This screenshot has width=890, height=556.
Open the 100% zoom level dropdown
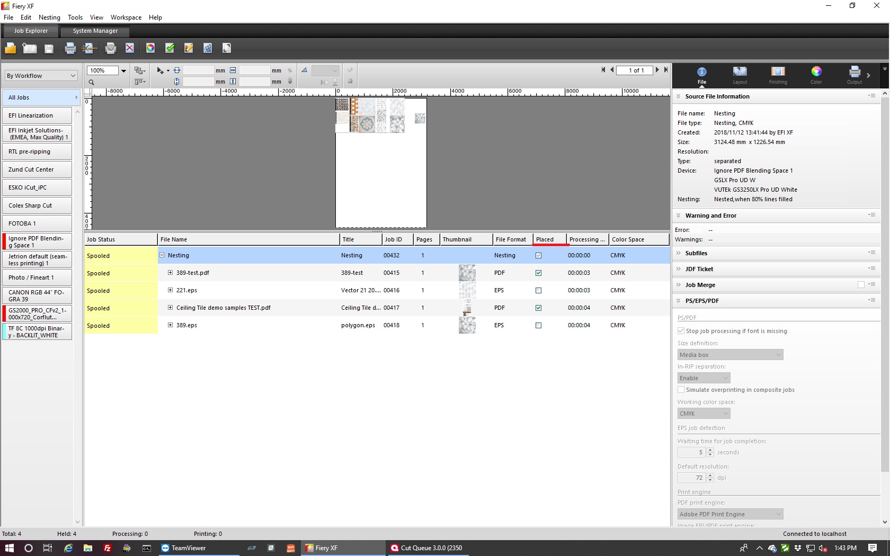(x=123, y=70)
